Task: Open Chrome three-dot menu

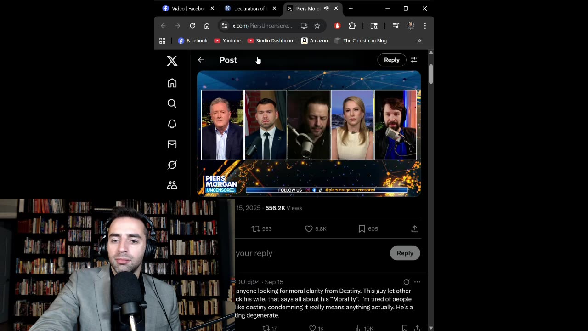Action: (425, 26)
